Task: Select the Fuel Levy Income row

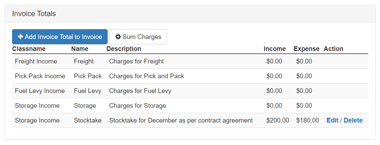Action: coord(40,91)
